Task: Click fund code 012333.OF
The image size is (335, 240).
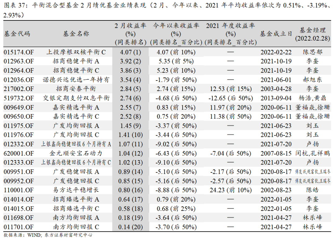Action: (x=19, y=163)
